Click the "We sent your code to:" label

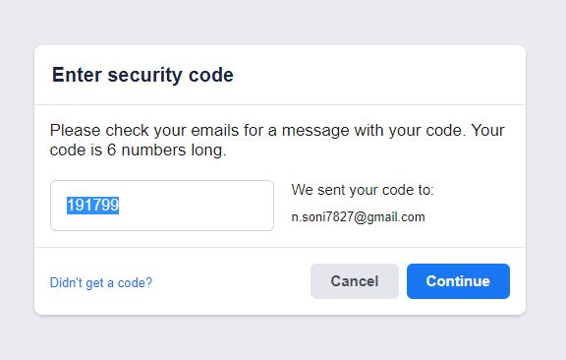[x=363, y=190]
